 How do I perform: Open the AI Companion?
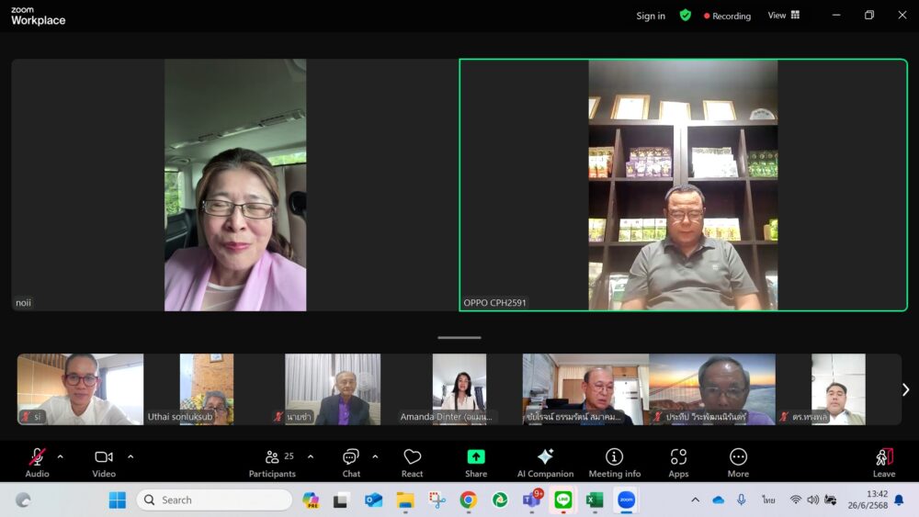point(545,462)
